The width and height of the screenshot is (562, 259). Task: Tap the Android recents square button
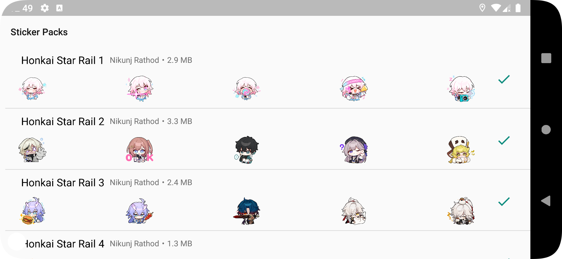coord(546,58)
